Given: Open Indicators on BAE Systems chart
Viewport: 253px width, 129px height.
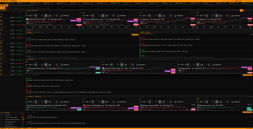Looking at the screenshot, I should point(235,102).
